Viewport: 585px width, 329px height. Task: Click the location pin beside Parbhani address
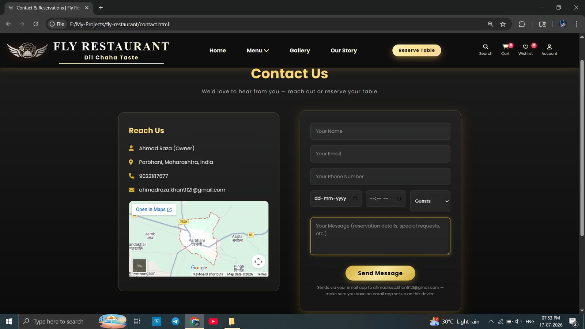131,162
